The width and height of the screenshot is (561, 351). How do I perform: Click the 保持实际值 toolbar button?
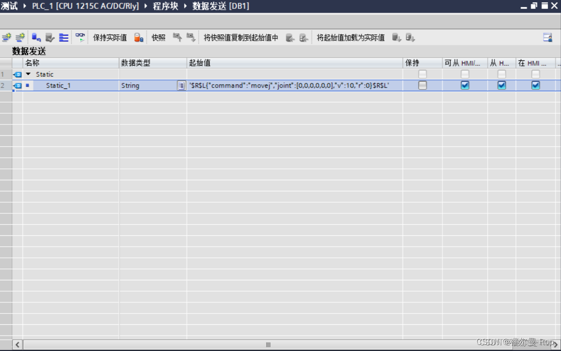coord(110,37)
